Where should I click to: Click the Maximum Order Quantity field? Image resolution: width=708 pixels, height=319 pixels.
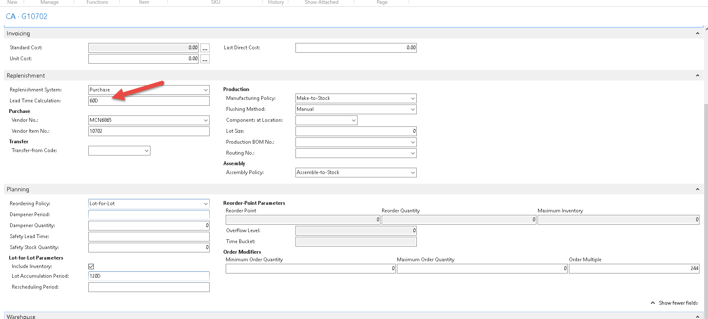click(x=482, y=268)
